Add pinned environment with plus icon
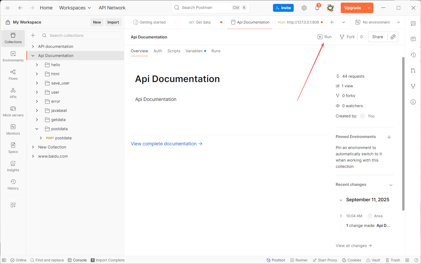 (389, 137)
